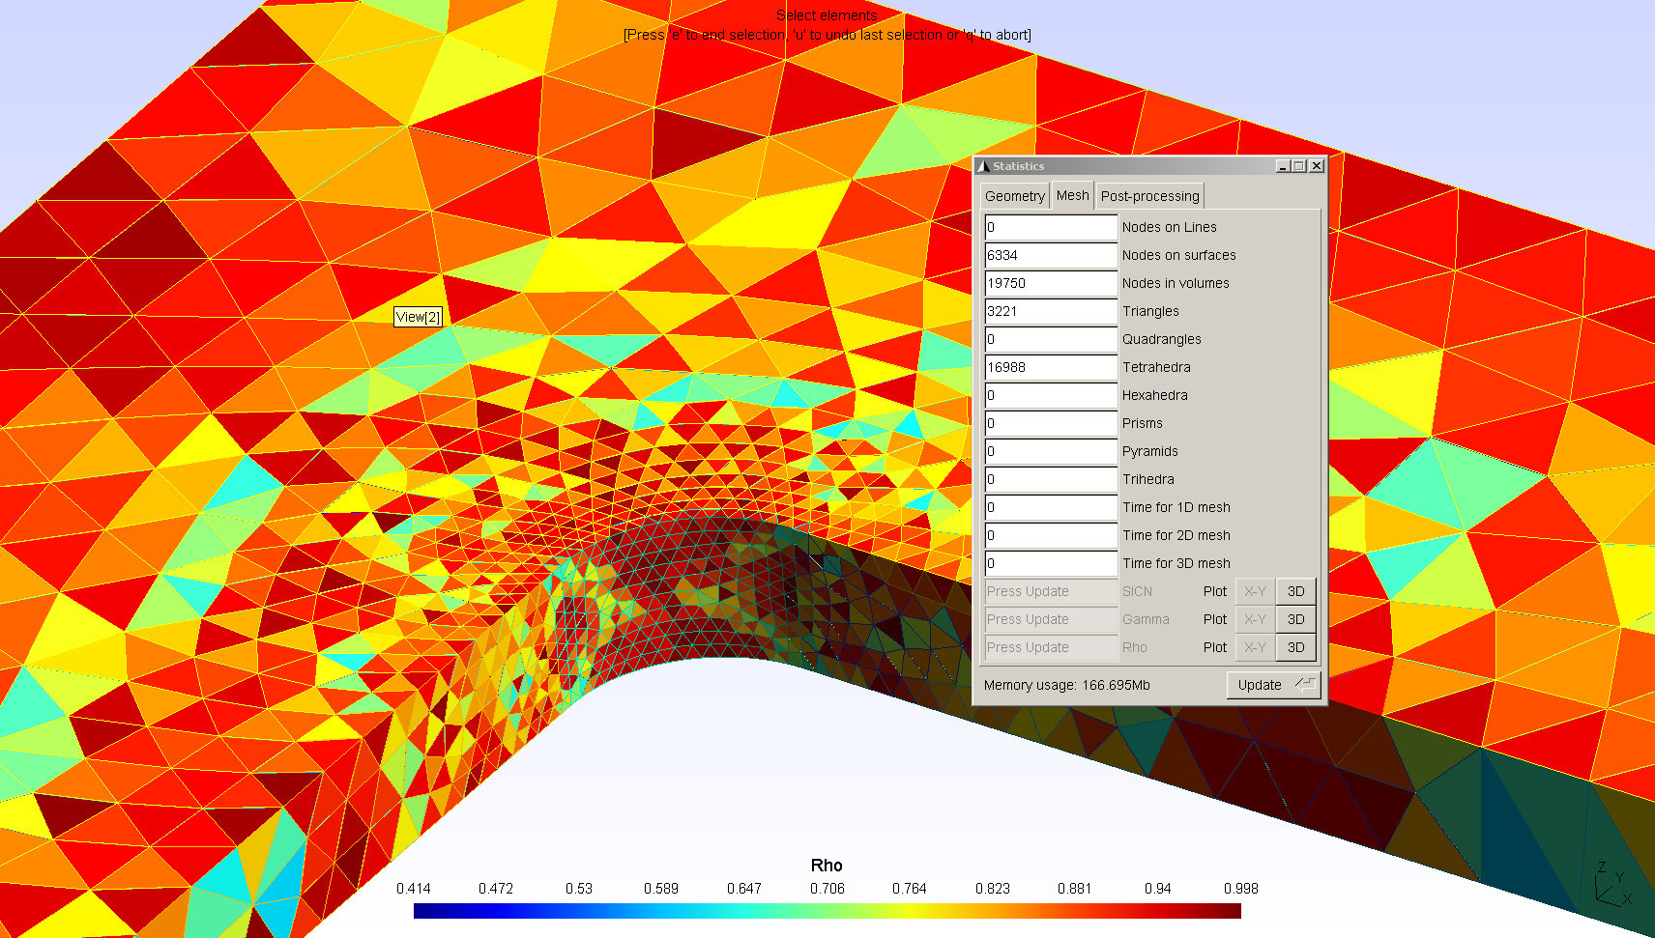This screenshot has width=1655, height=938.
Task: Click the Hexahedra count field
Action: click(x=1051, y=395)
